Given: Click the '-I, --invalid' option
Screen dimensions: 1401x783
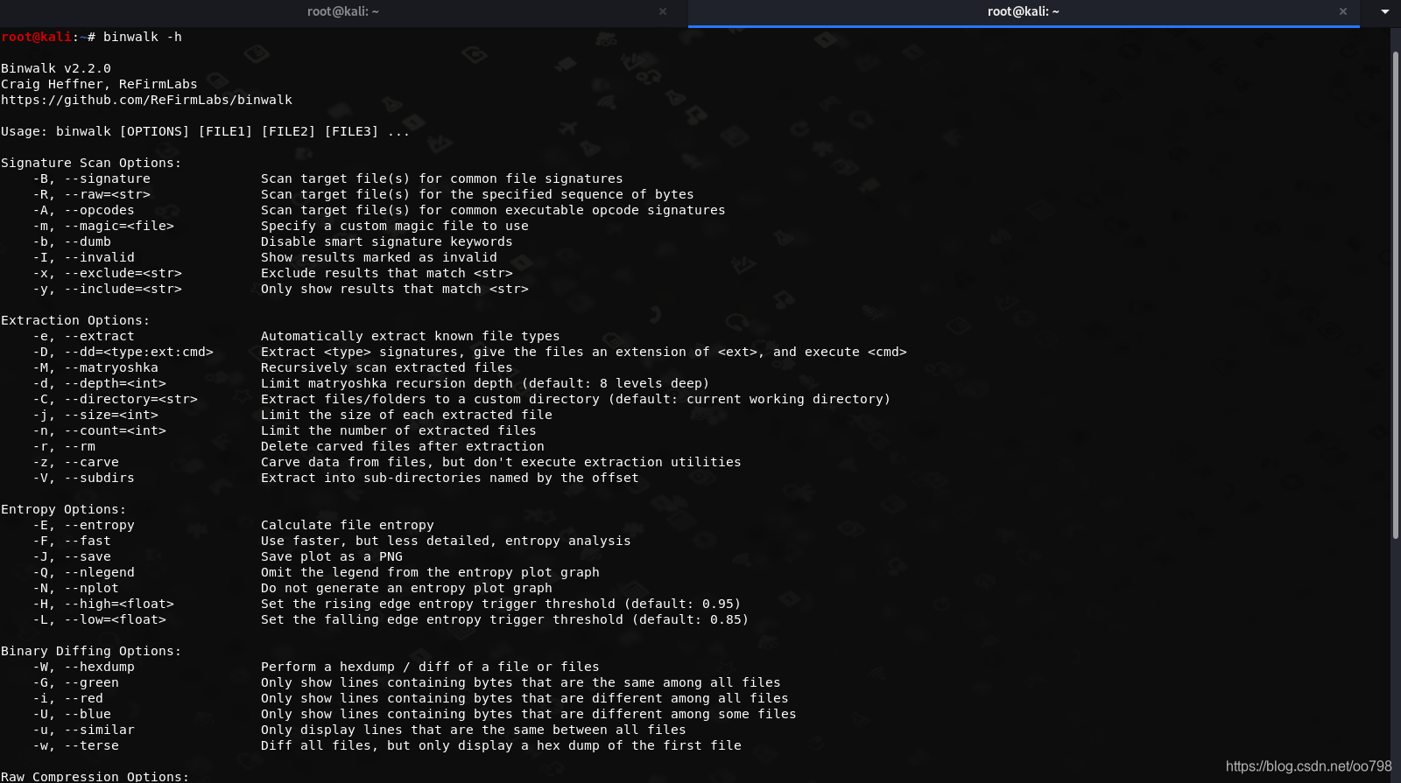Looking at the screenshot, I should click(84, 257).
